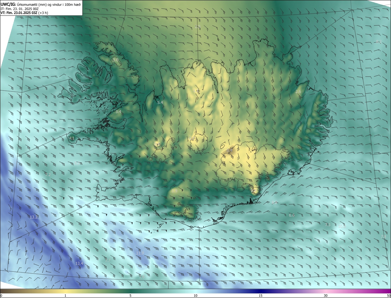Select the 1.9 value label
Screen dimensions: 391x298
tap(174, 191)
